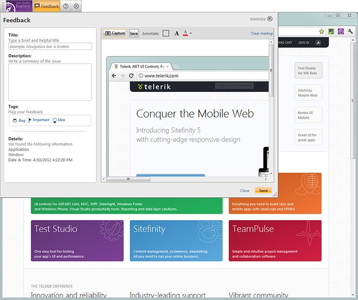Focus the Description text area
The height and width of the screenshot is (300, 358).
[x=50, y=82]
